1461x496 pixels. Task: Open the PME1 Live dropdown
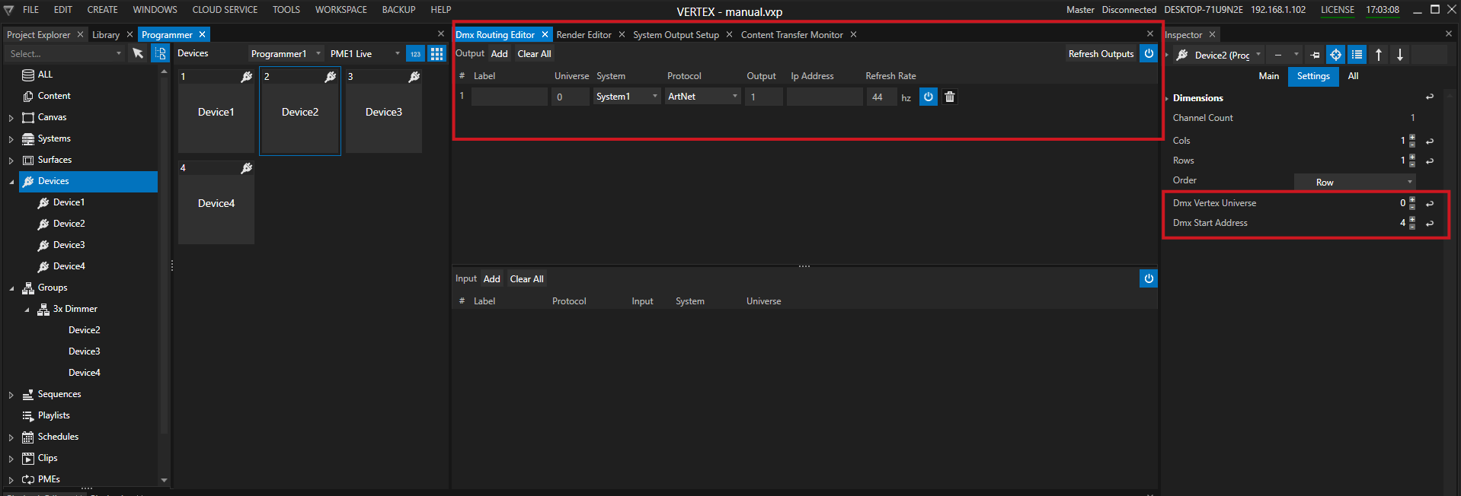tap(365, 54)
